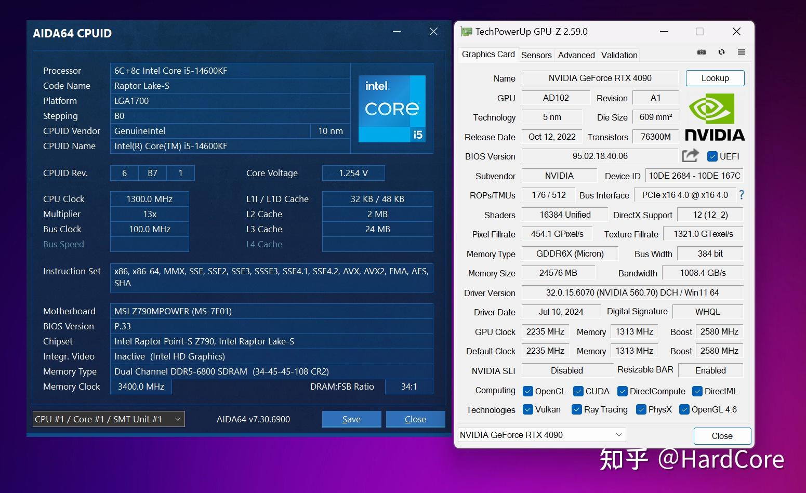Open the GPU-Z hamburger menu
The width and height of the screenshot is (806, 493).
[741, 52]
